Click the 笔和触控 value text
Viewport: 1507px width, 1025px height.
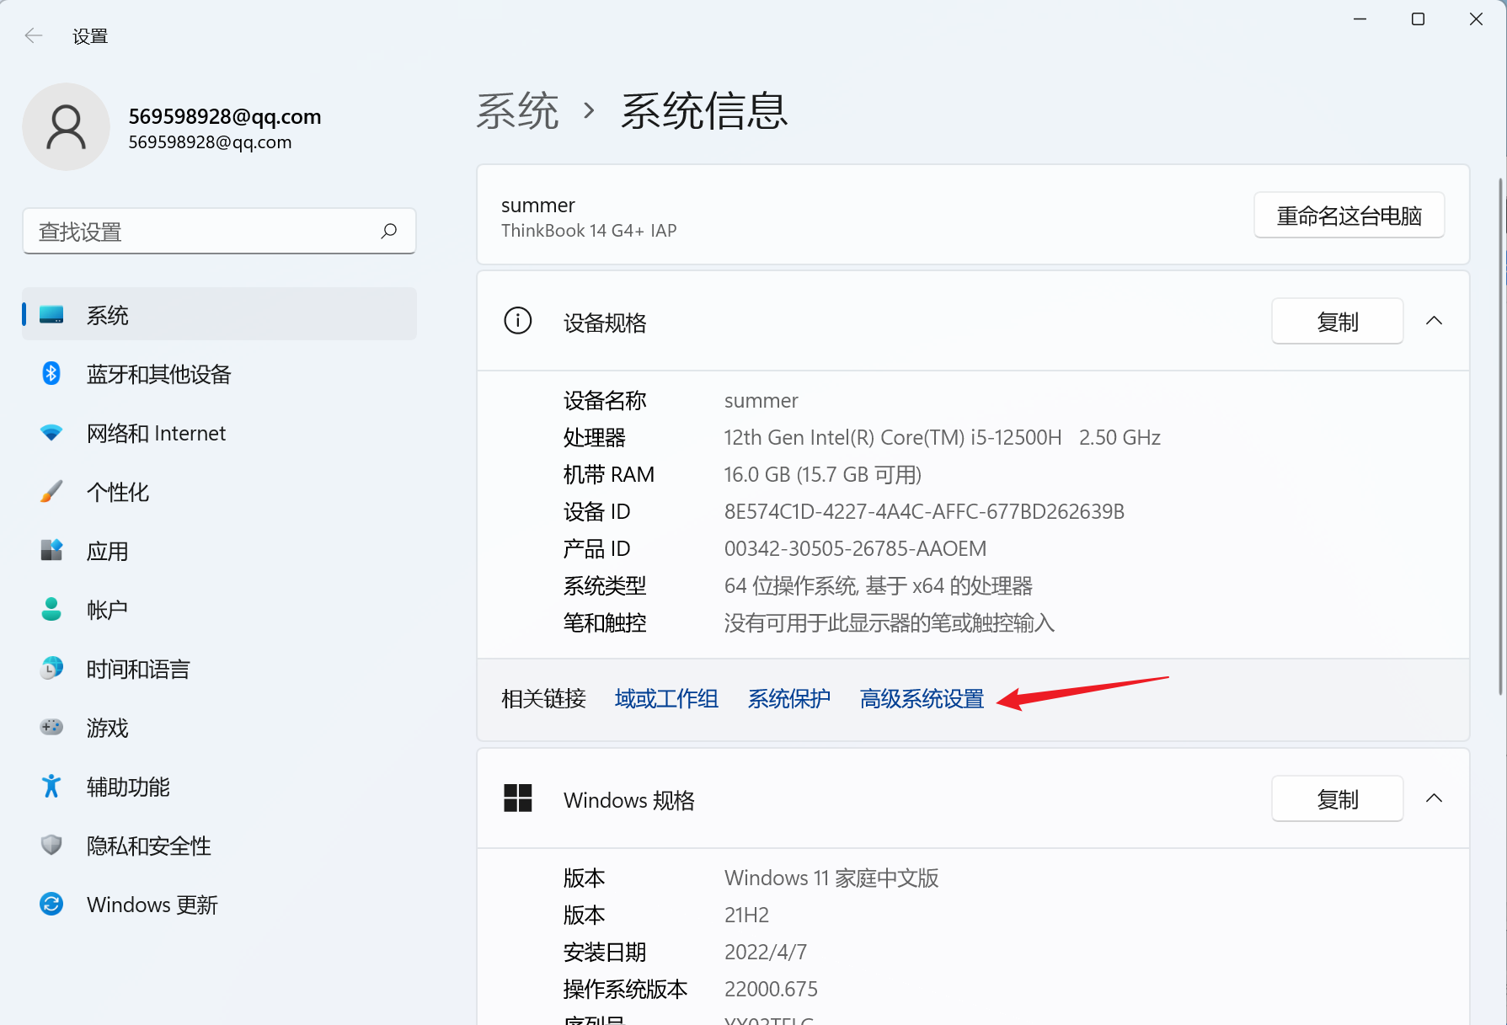pos(889,622)
